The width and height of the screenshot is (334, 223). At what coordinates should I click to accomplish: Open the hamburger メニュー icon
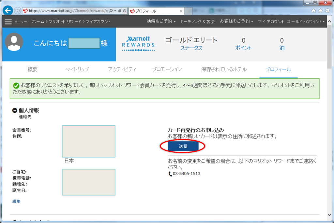[x=8, y=22]
